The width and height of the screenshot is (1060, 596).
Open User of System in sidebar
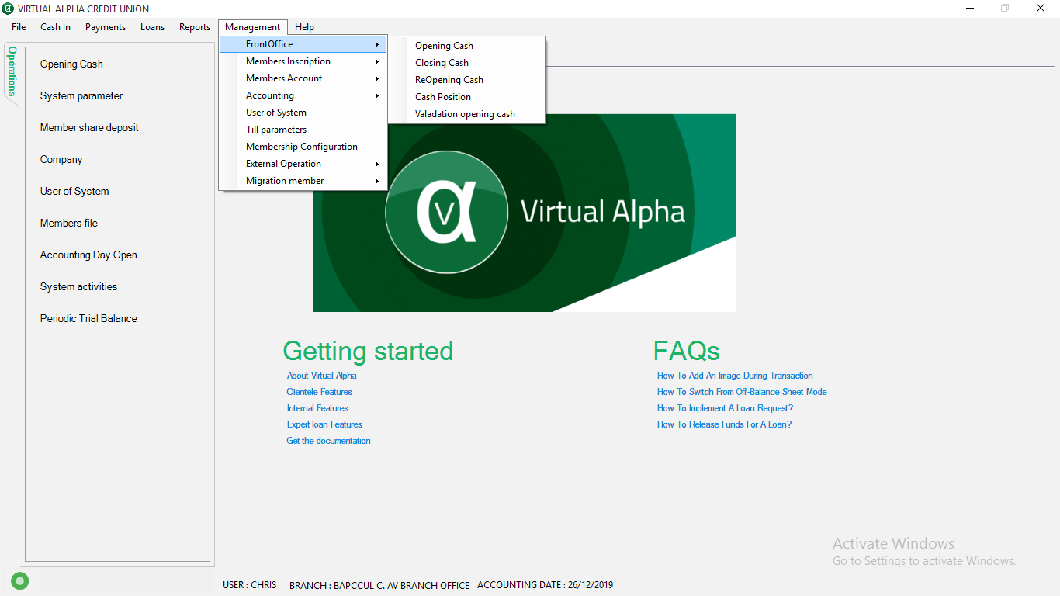click(x=74, y=192)
